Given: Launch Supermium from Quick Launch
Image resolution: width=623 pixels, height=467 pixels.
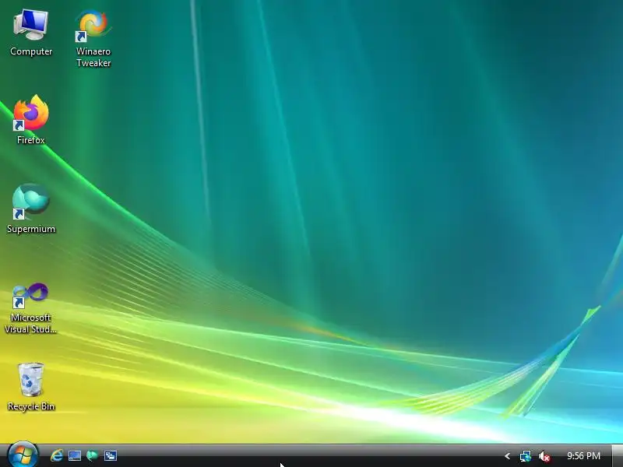Looking at the screenshot, I should (x=92, y=455).
